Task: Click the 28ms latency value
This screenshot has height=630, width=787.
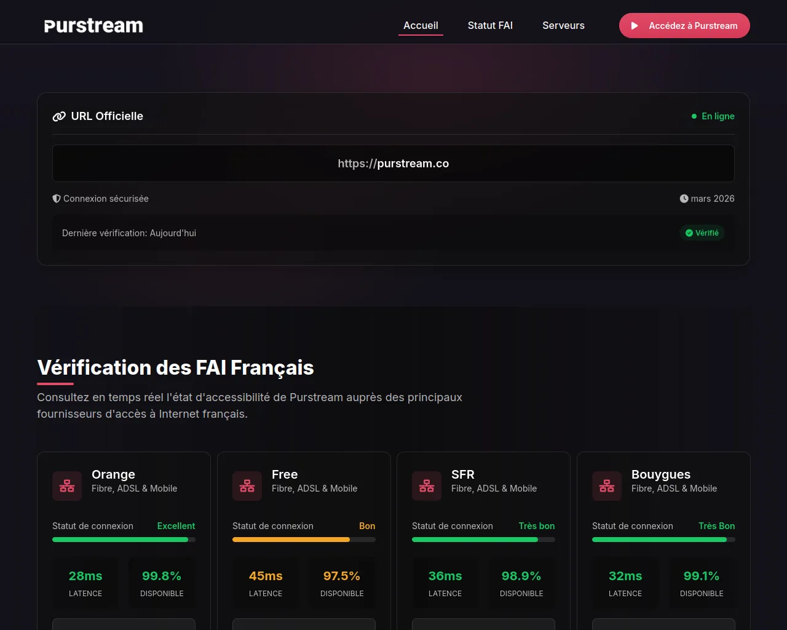Action: pos(85,576)
